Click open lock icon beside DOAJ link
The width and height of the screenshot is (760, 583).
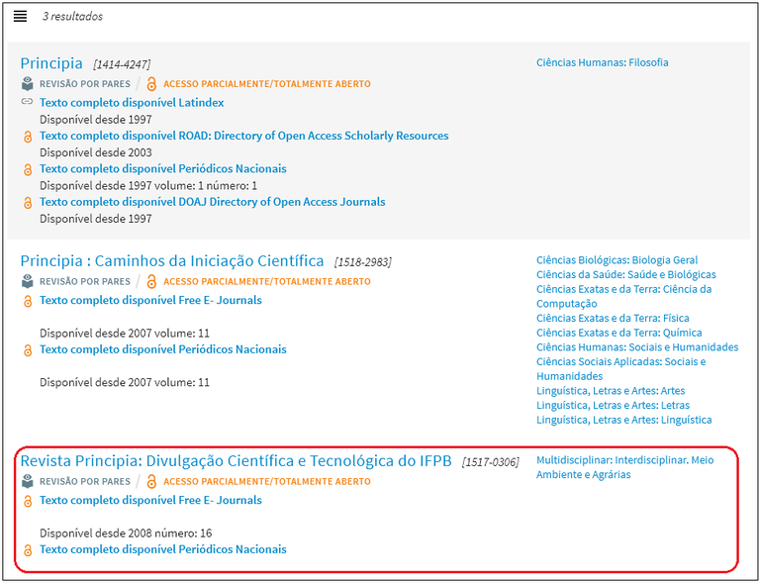point(28,203)
